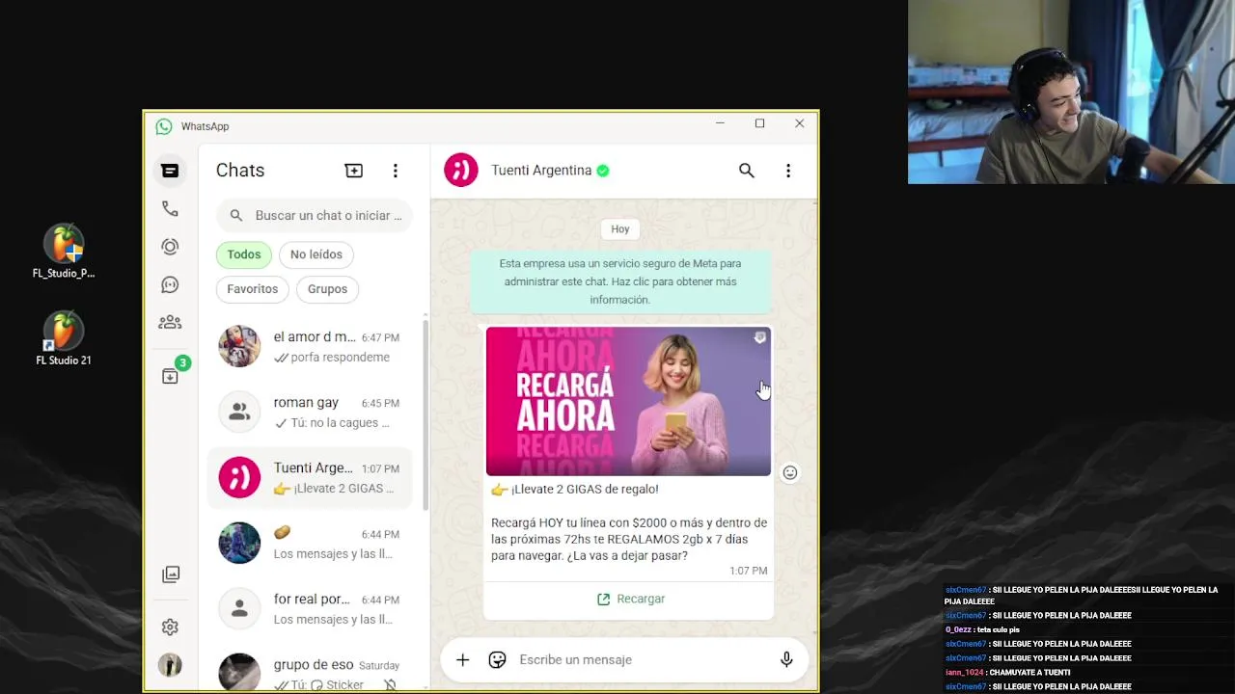
Task: Click the Chats heading text
Action: (x=240, y=171)
